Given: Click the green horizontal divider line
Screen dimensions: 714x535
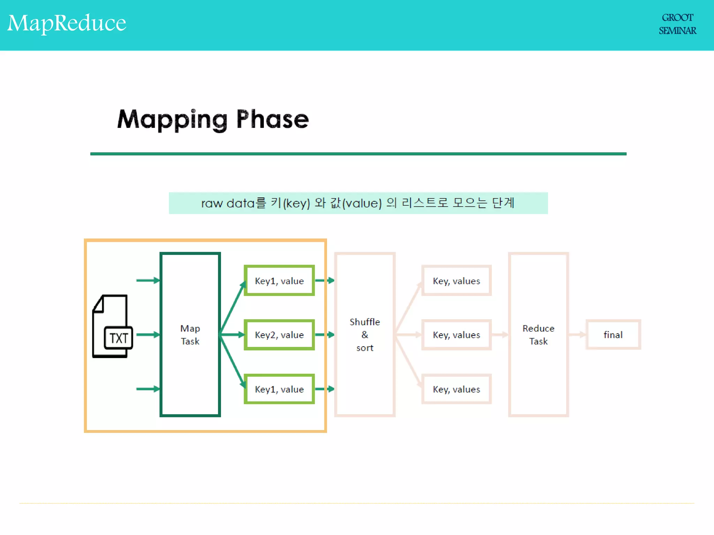Looking at the screenshot, I should tap(358, 154).
